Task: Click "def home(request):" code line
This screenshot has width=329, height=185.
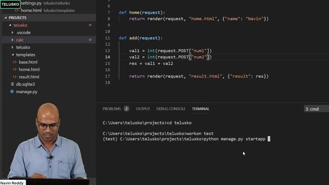Action: [x=142, y=12]
